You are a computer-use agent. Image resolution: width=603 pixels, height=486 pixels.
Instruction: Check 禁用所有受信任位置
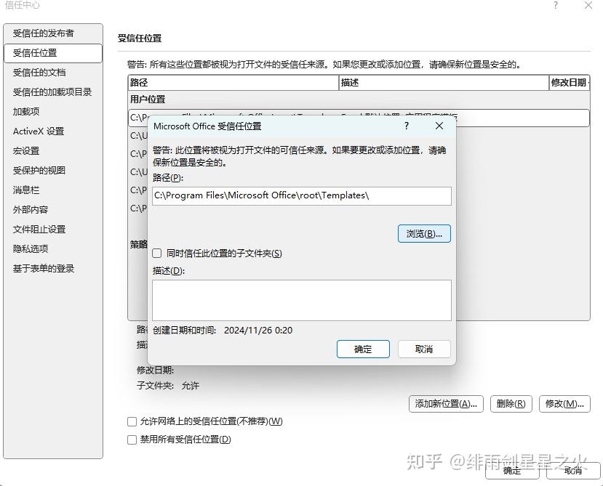tap(132, 440)
